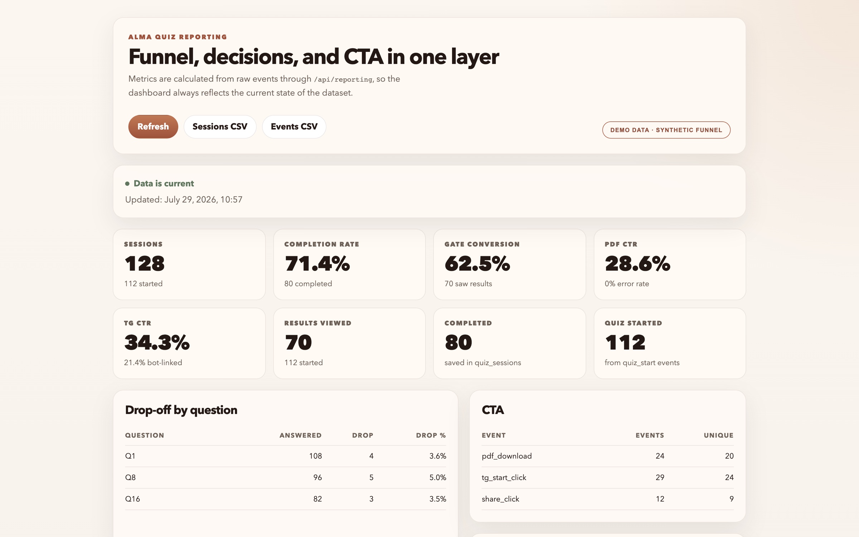Click share_click unique count 9
The height and width of the screenshot is (537, 859).
click(732, 499)
